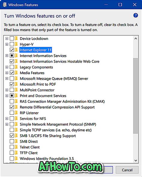This screenshot has width=142, height=177.
Task: Enable the TFTP Client checkbox
Action: [x=12, y=153]
